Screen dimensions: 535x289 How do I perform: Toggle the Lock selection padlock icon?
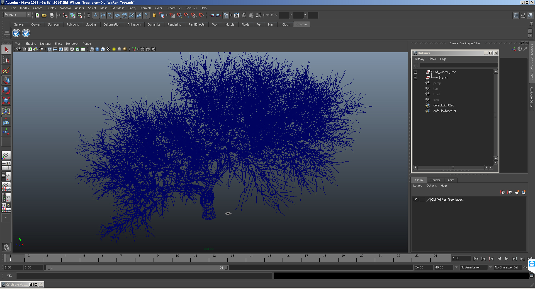click(154, 15)
